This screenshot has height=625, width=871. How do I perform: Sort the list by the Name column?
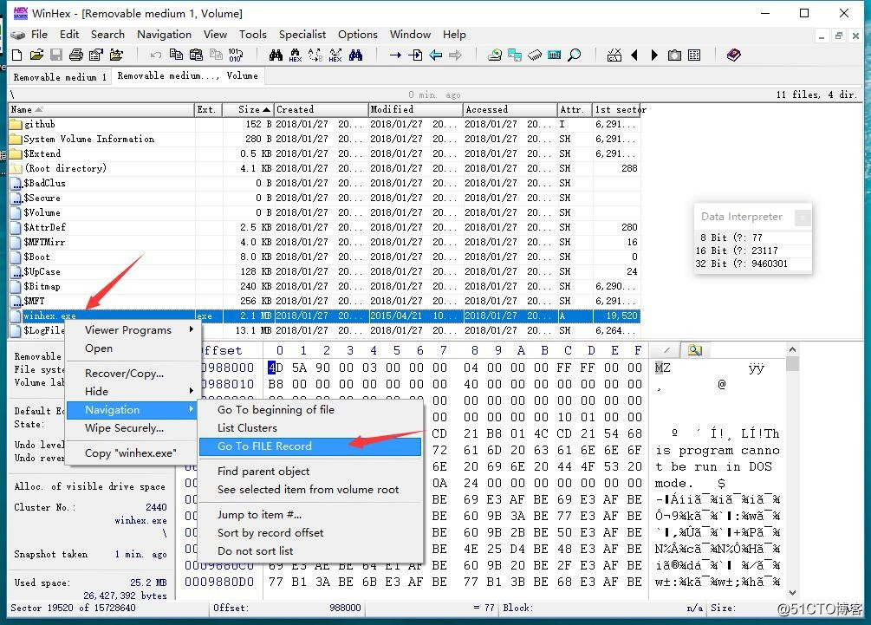point(101,109)
